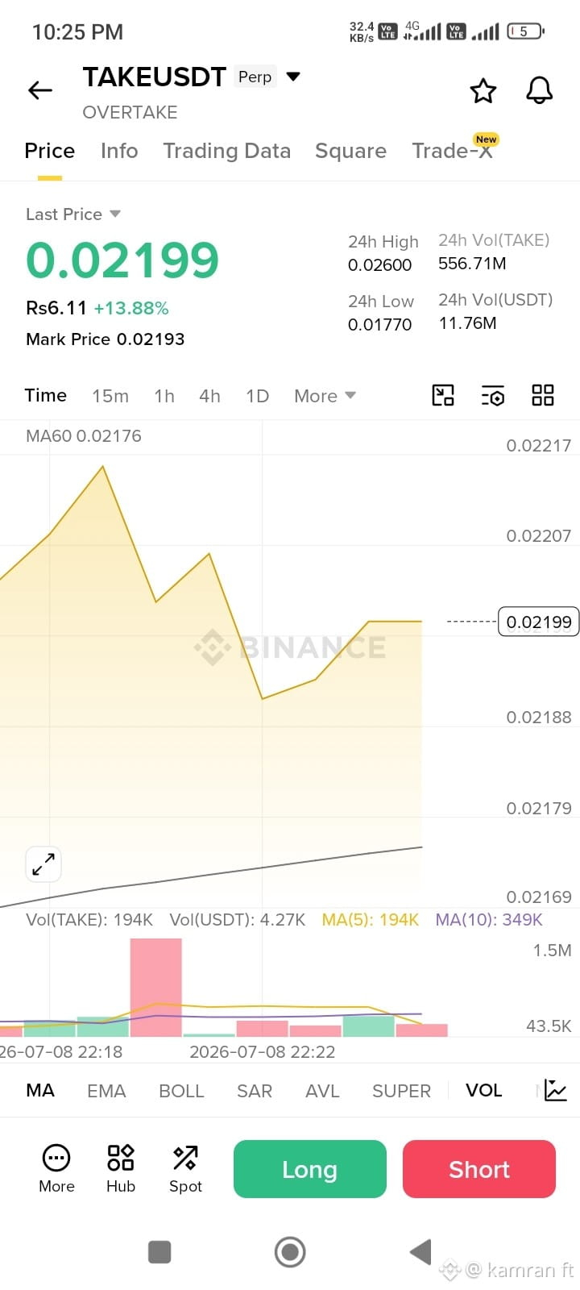Viewport: 580px width, 1290px height.
Task: Open chart drawing tools icon
Action: (443, 395)
